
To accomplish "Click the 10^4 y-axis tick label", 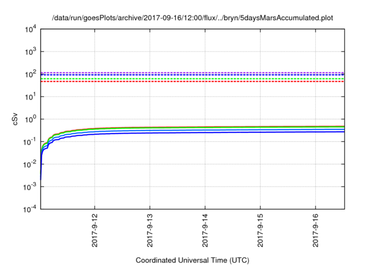I will click(x=30, y=29).
